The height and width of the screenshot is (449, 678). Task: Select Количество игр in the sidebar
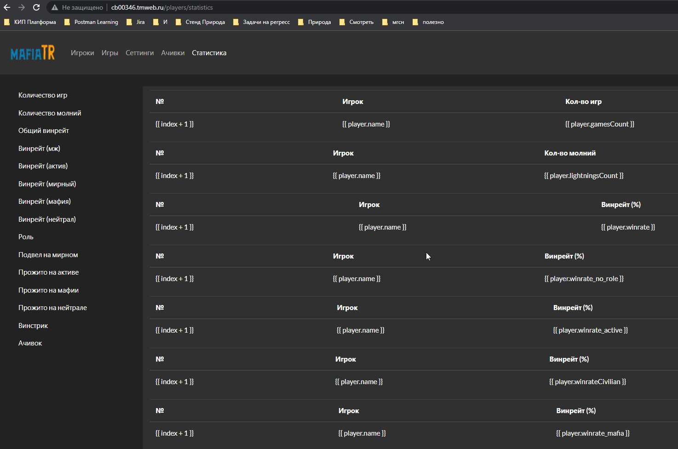tap(43, 95)
